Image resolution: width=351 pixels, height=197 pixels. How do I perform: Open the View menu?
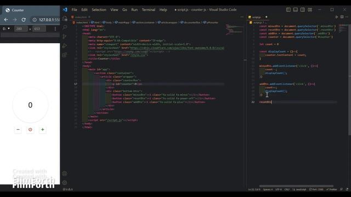click(114, 10)
